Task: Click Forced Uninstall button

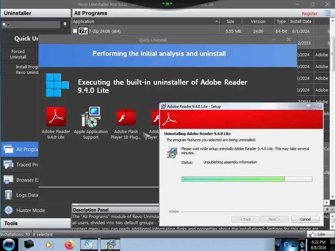Action: point(18,54)
